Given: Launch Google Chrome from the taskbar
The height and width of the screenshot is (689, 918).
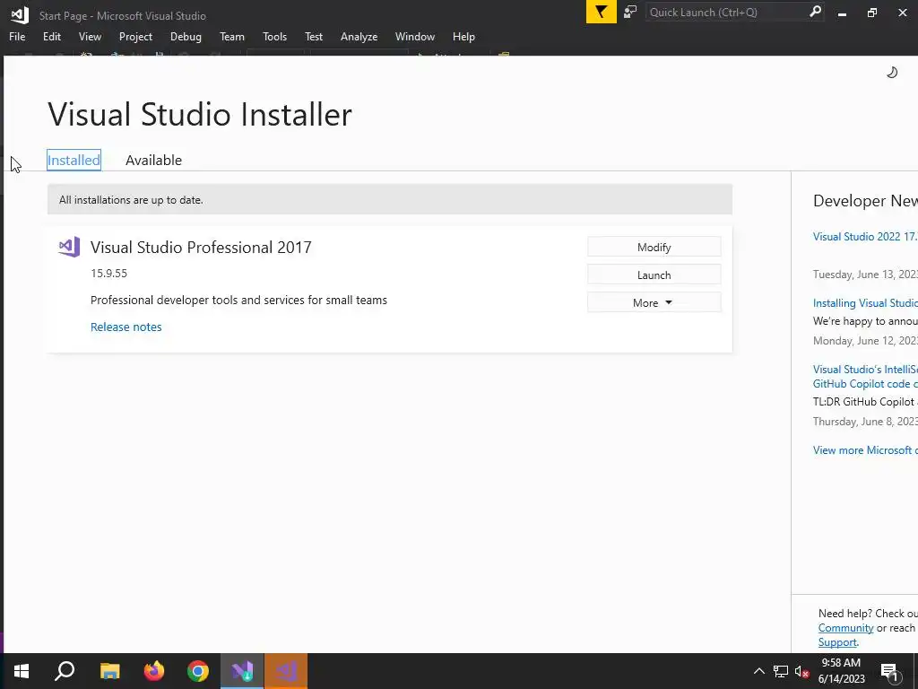Looking at the screenshot, I should click(198, 671).
